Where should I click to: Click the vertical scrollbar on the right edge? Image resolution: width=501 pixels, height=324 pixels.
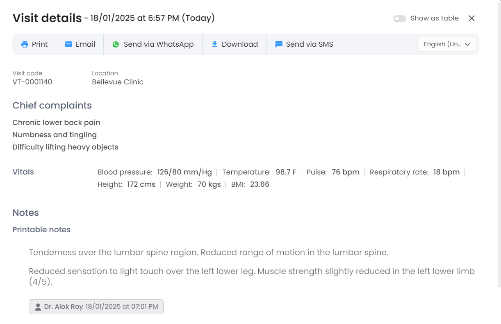pos(499,143)
